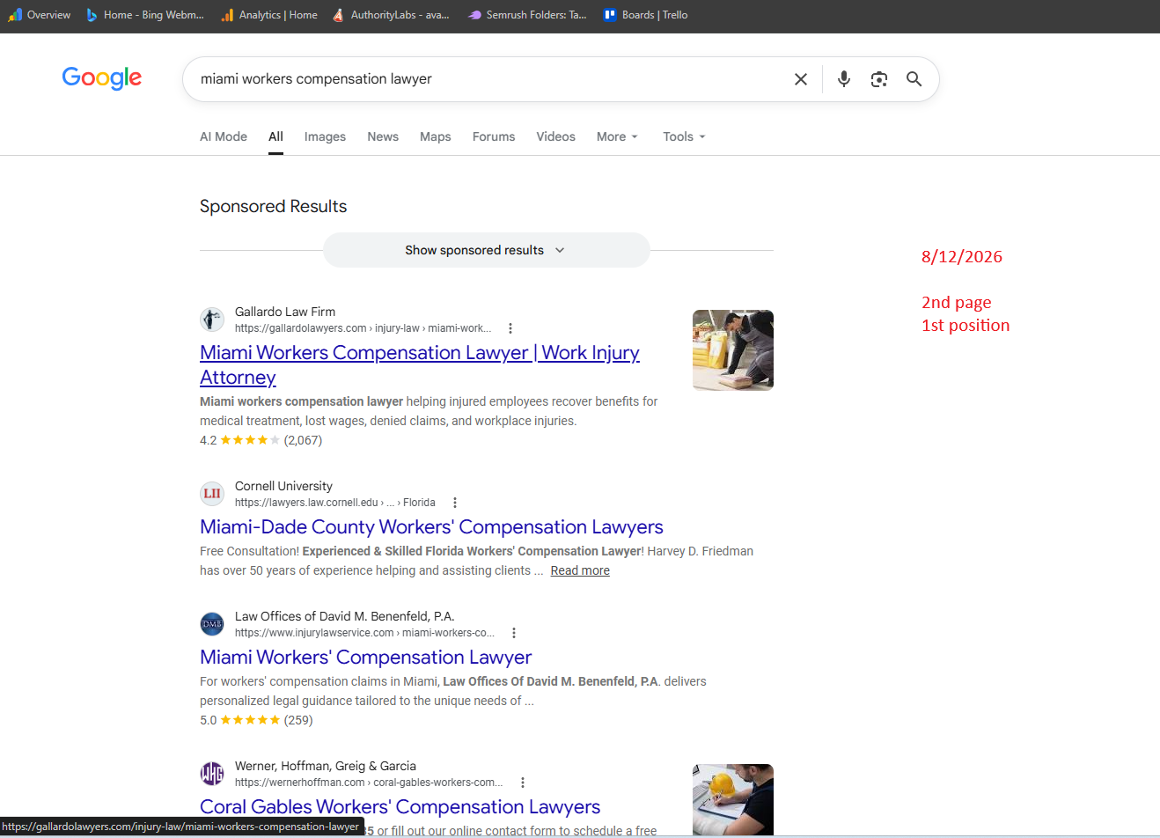Expand Show sponsored results
Screen dimensions: 1160x838
pos(486,250)
